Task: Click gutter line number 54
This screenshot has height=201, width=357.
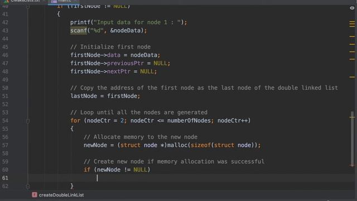Action: (x=5, y=121)
